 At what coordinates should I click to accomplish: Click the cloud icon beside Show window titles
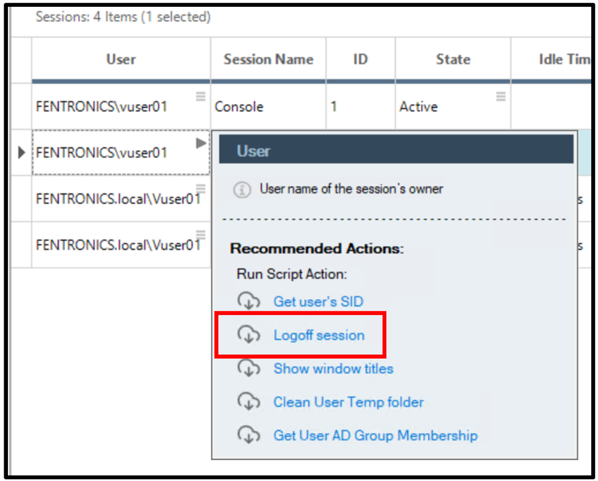[249, 368]
